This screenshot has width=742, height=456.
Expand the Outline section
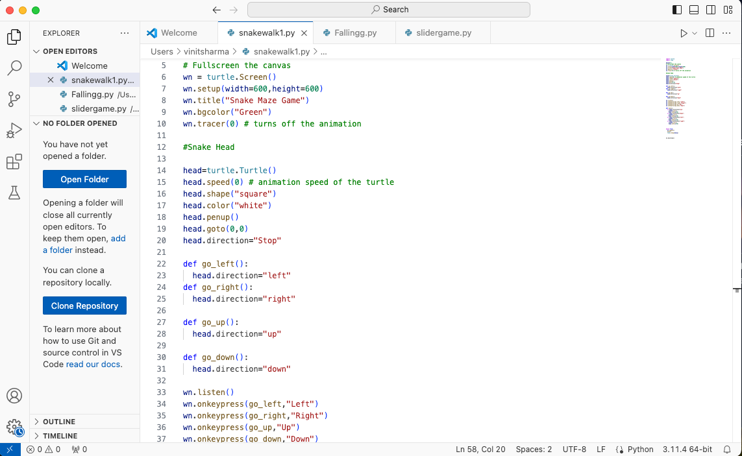pyautogui.click(x=58, y=422)
